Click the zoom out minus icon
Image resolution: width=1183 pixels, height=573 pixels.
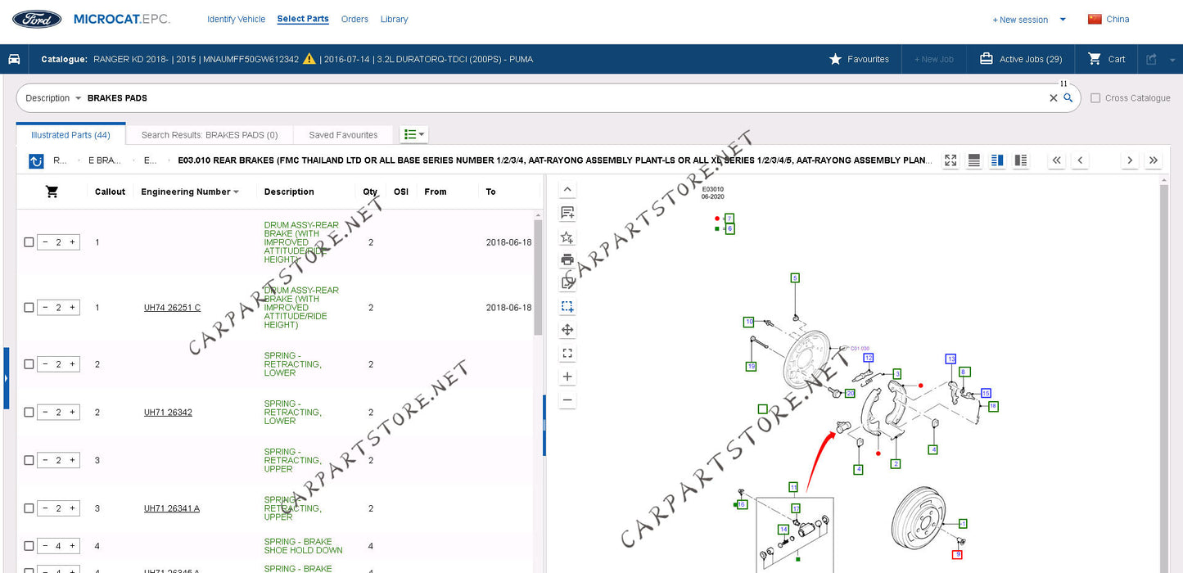click(567, 400)
